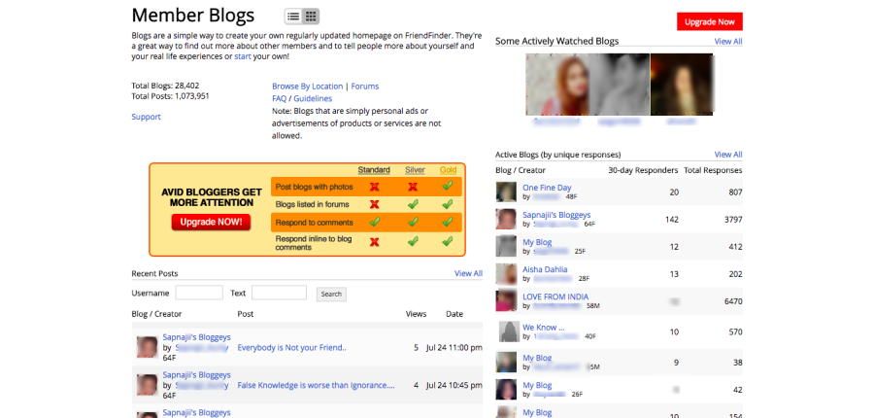Open the Support link
Screen dimensions: 874x418
pos(146,117)
